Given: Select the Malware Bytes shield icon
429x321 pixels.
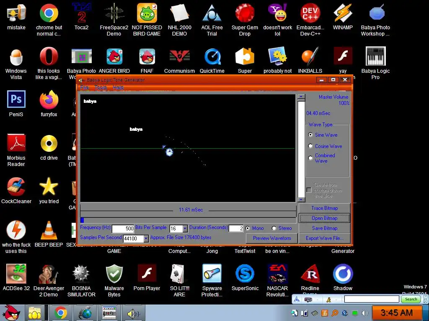Looking at the screenshot, I should pyautogui.click(x=114, y=280).
